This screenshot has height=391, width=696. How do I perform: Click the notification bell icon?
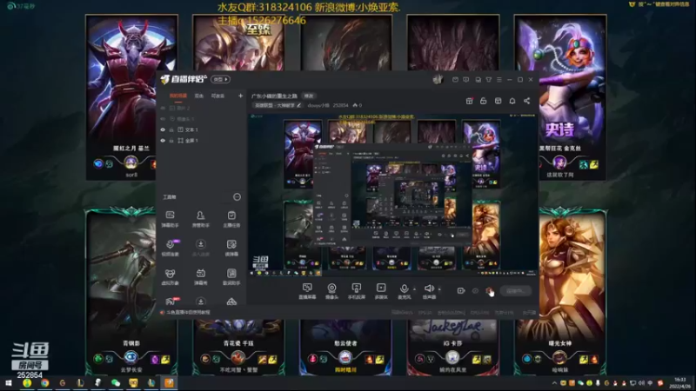(x=512, y=101)
